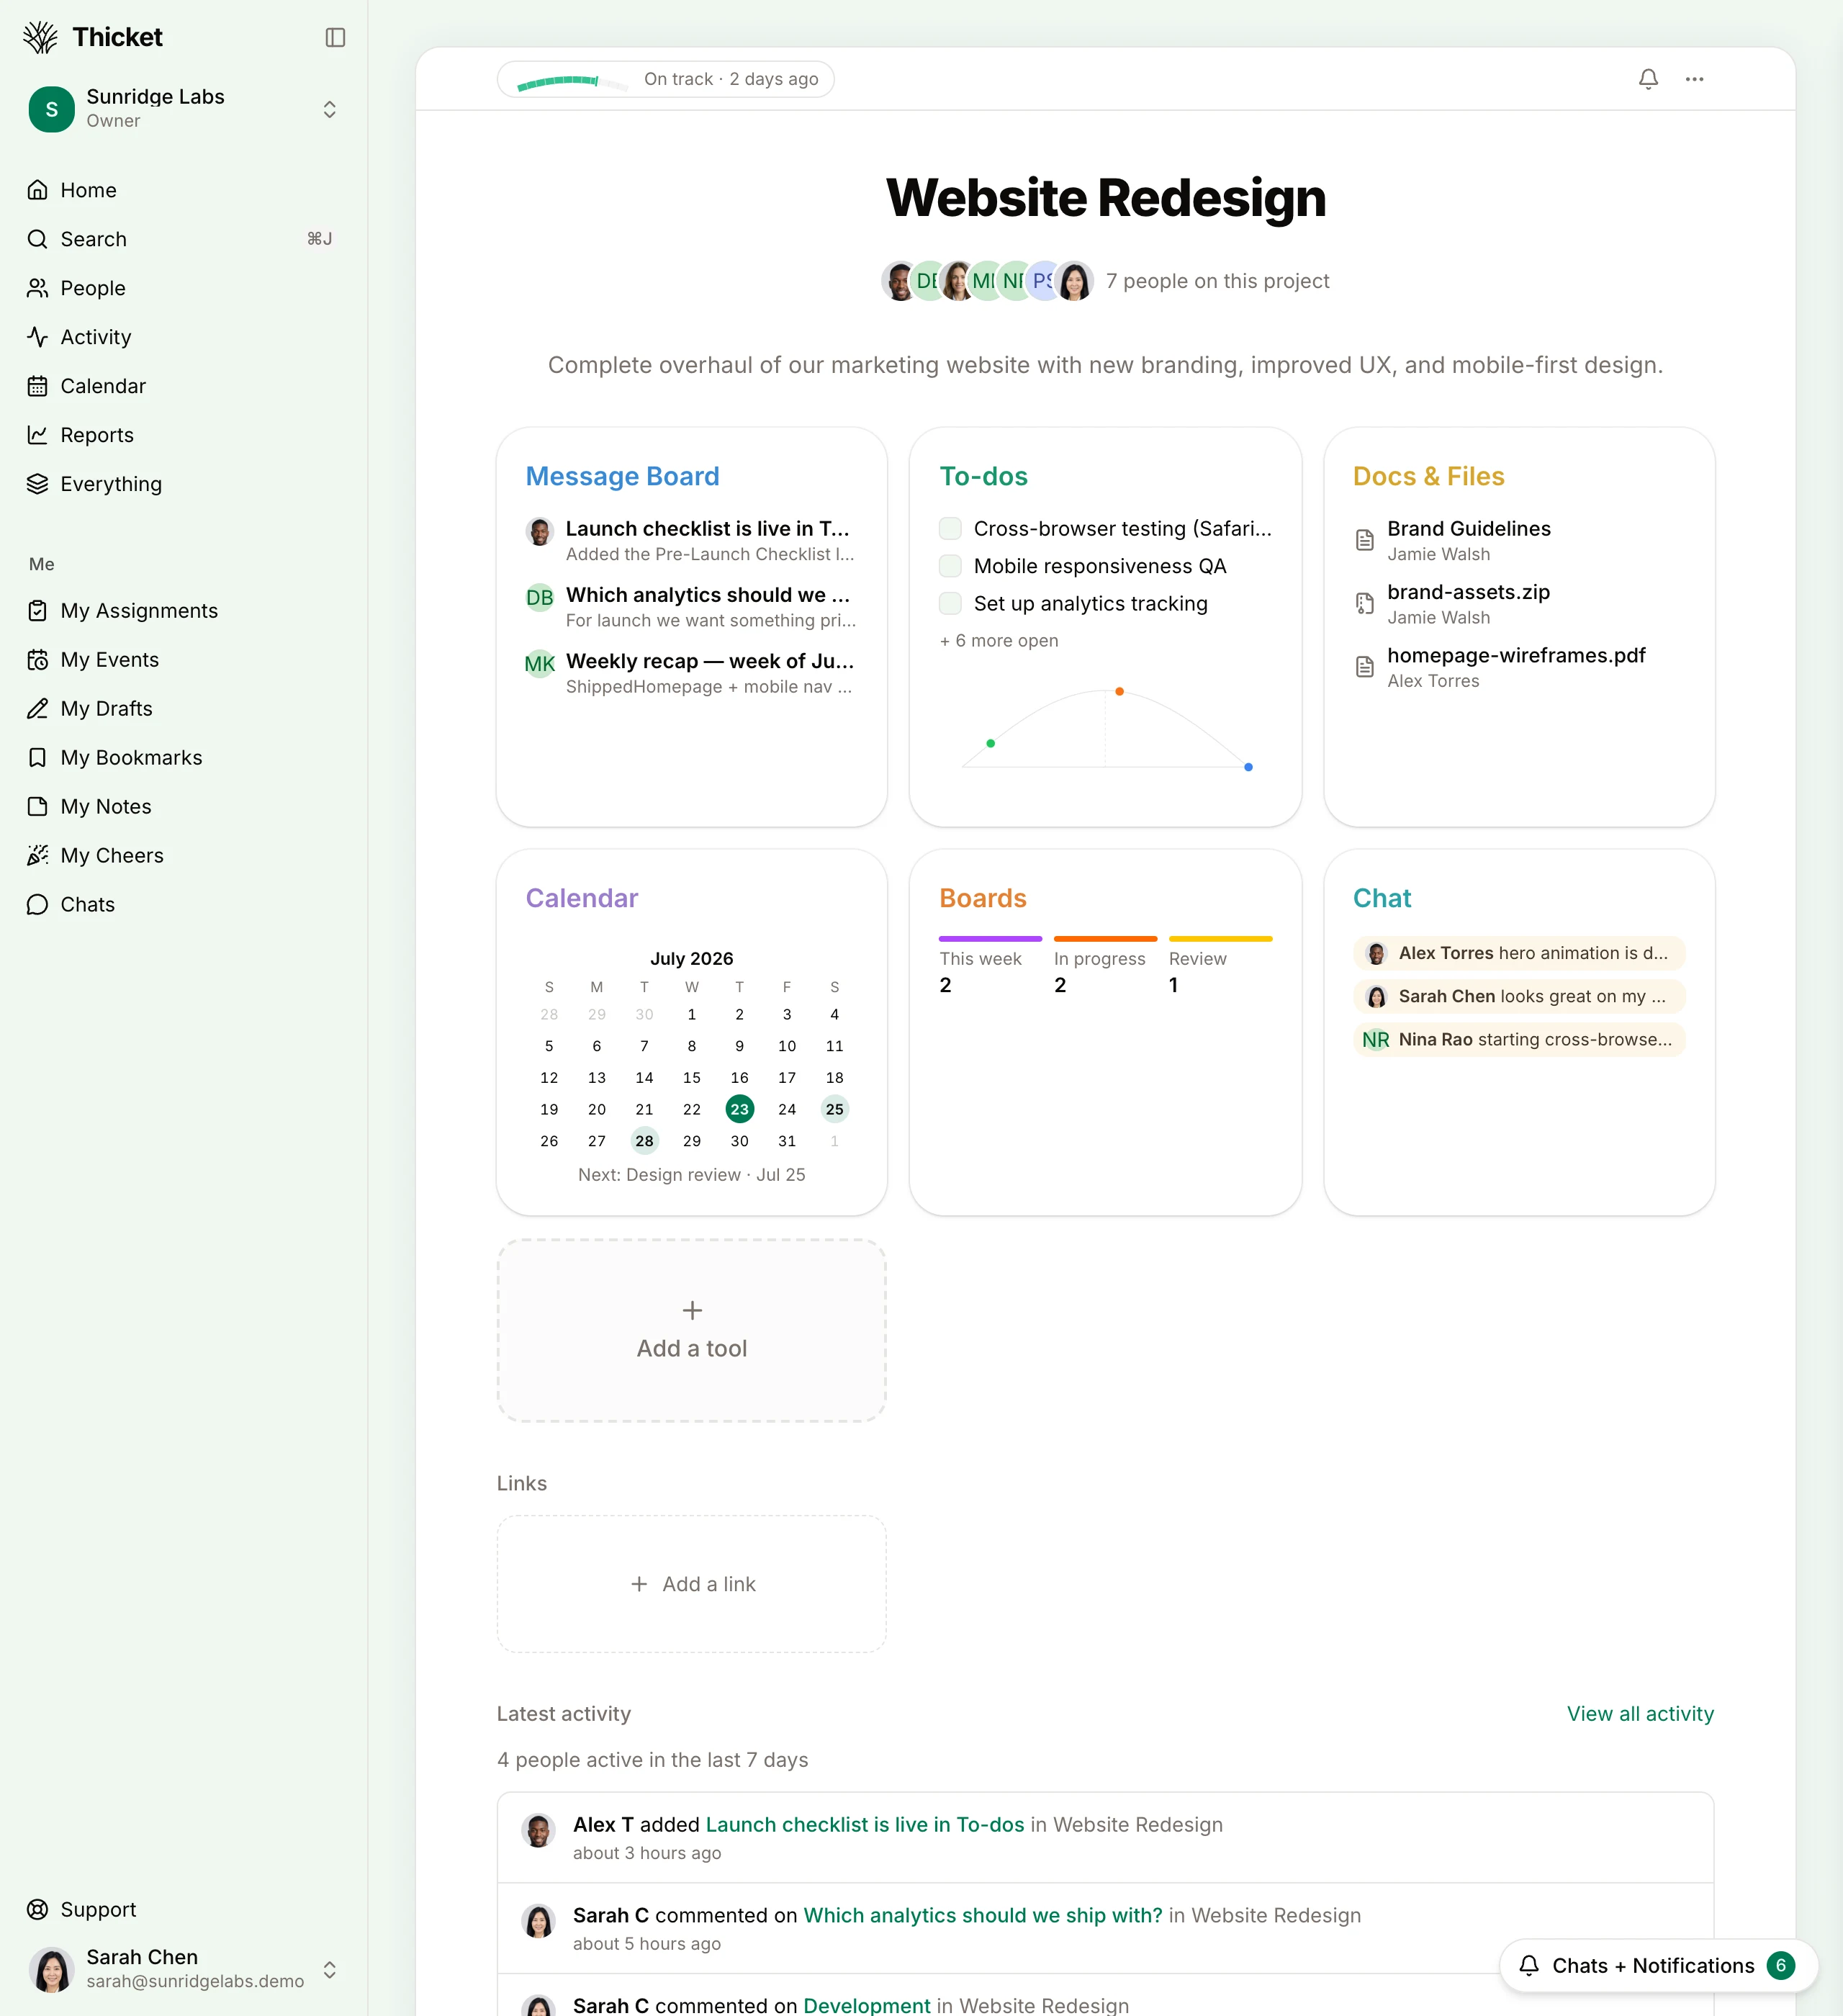1843x2016 pixels.
Task: Select July 28 in the calendar
Action: click(644, 1141)
